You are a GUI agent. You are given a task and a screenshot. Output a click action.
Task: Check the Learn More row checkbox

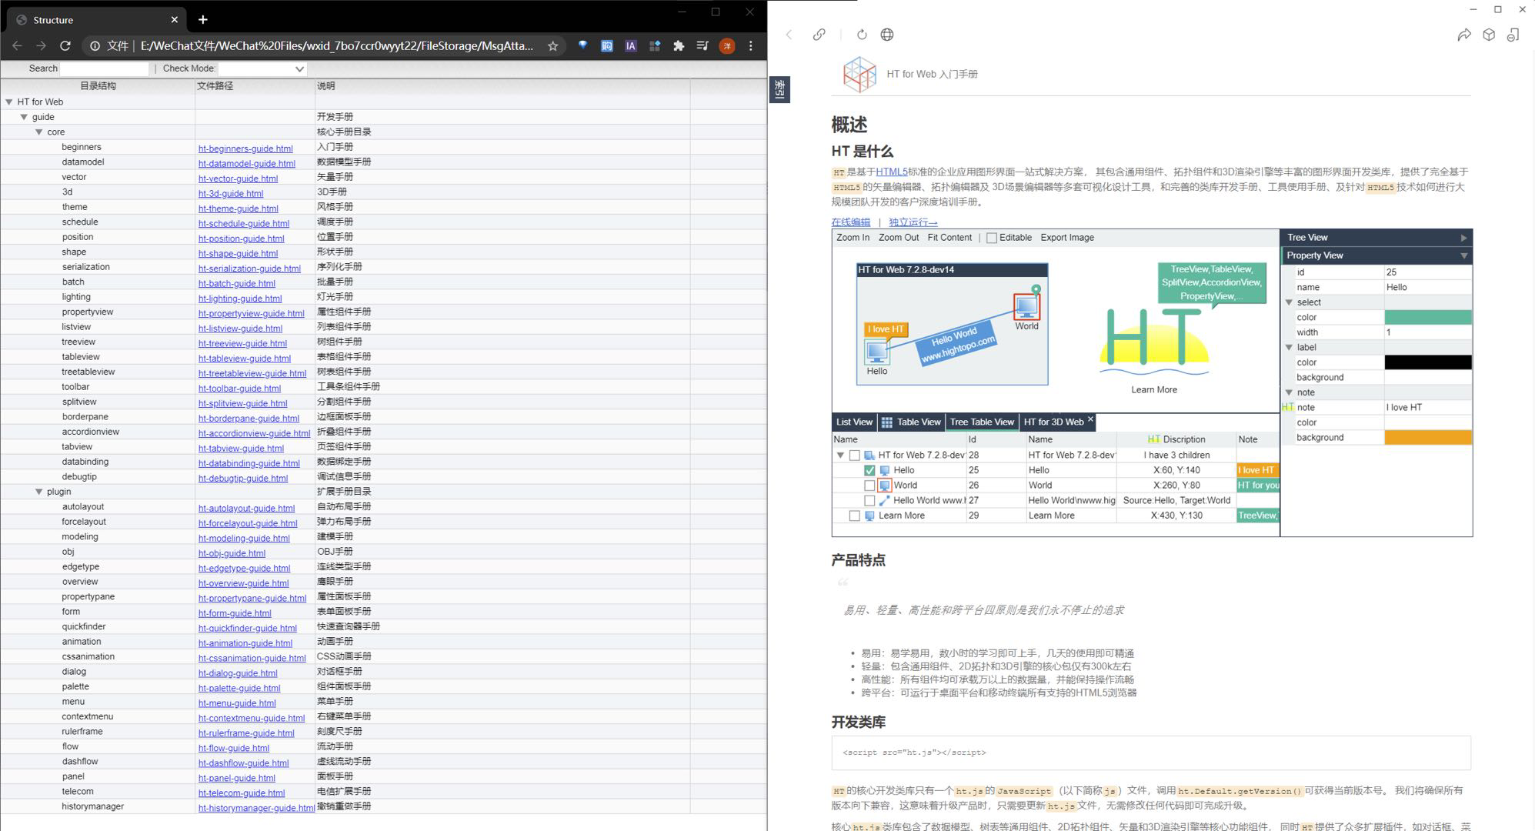(854, 516)
